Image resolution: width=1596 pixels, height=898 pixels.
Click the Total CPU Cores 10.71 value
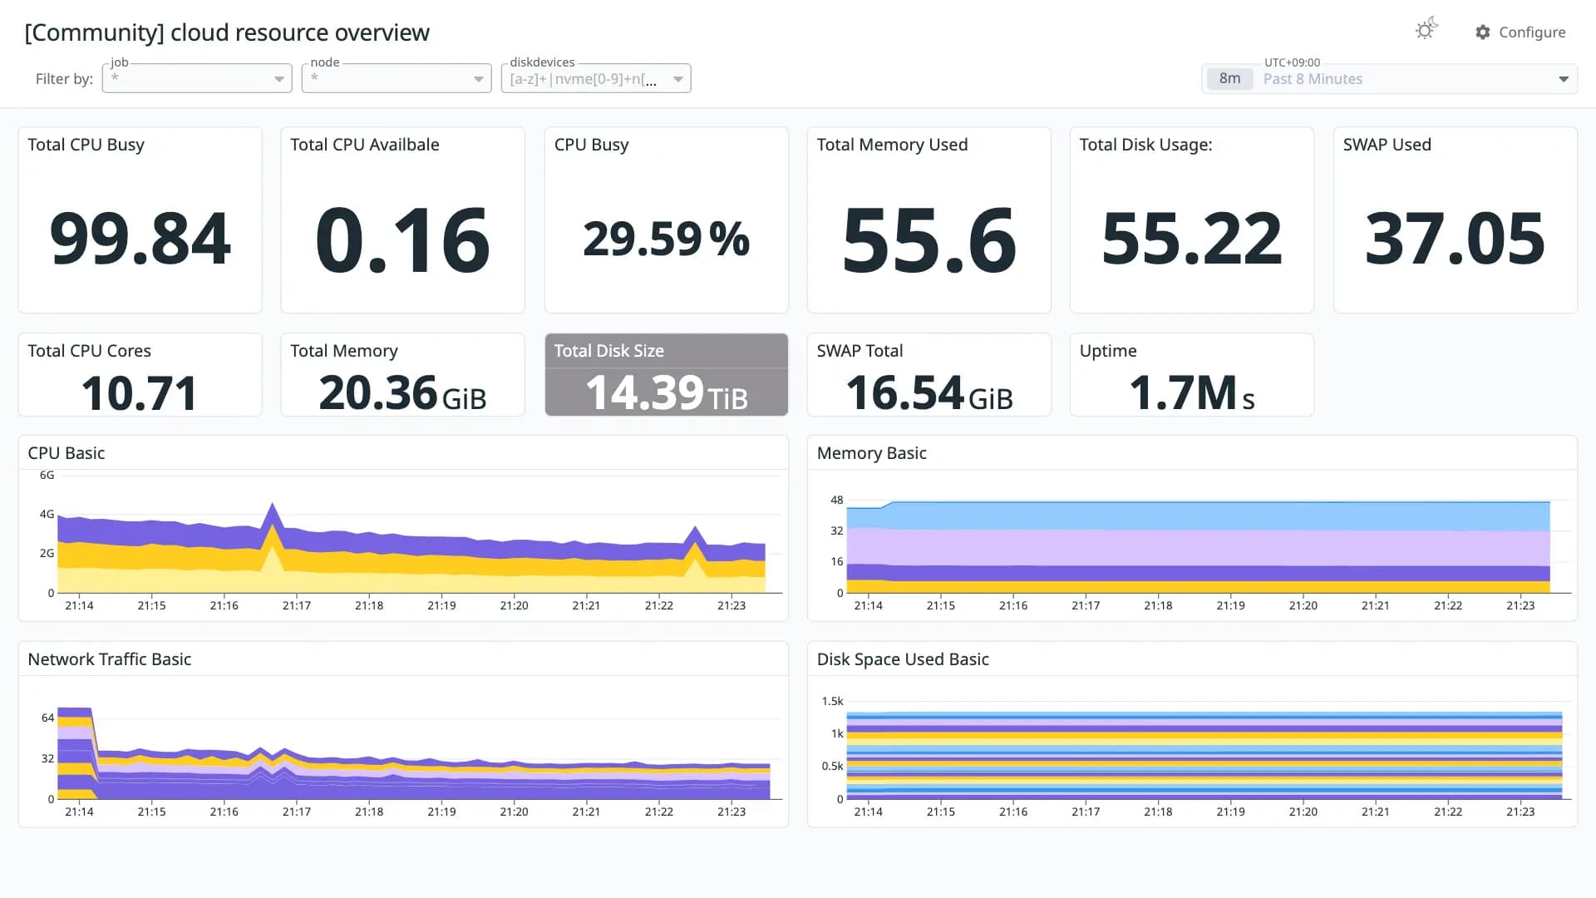coord(140,393)
